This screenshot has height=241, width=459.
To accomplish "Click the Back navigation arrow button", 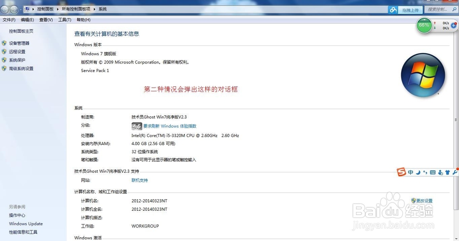I will click(x=5, y=9).
